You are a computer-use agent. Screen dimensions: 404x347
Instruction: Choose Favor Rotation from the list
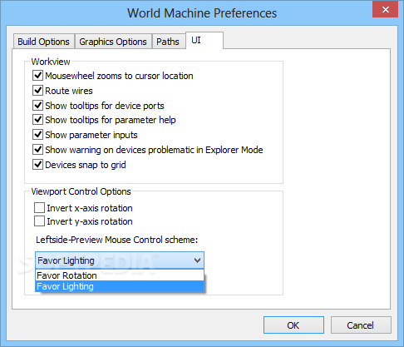pyautogui.click(x=120, y=275)
